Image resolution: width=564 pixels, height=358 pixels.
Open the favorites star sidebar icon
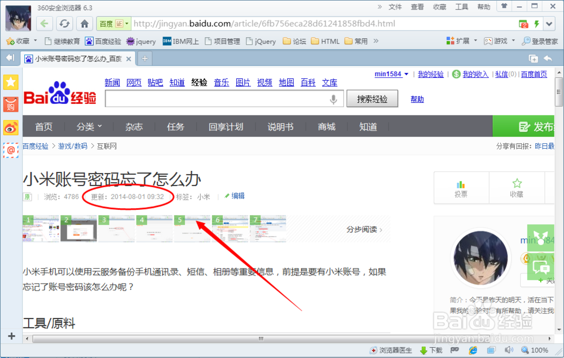[11, 82]
